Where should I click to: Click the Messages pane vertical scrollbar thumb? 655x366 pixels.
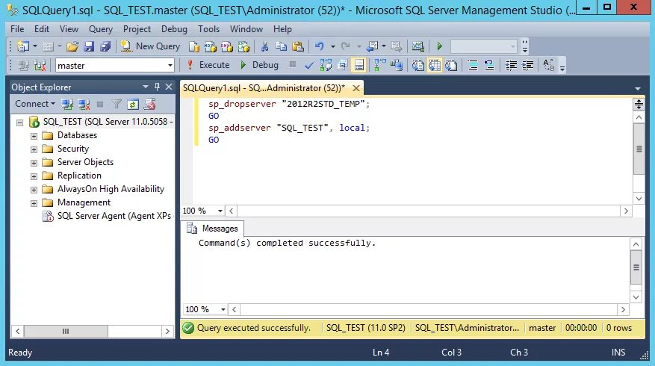(636, 267)
